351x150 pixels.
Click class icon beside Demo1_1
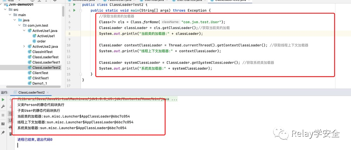(29, 83)
